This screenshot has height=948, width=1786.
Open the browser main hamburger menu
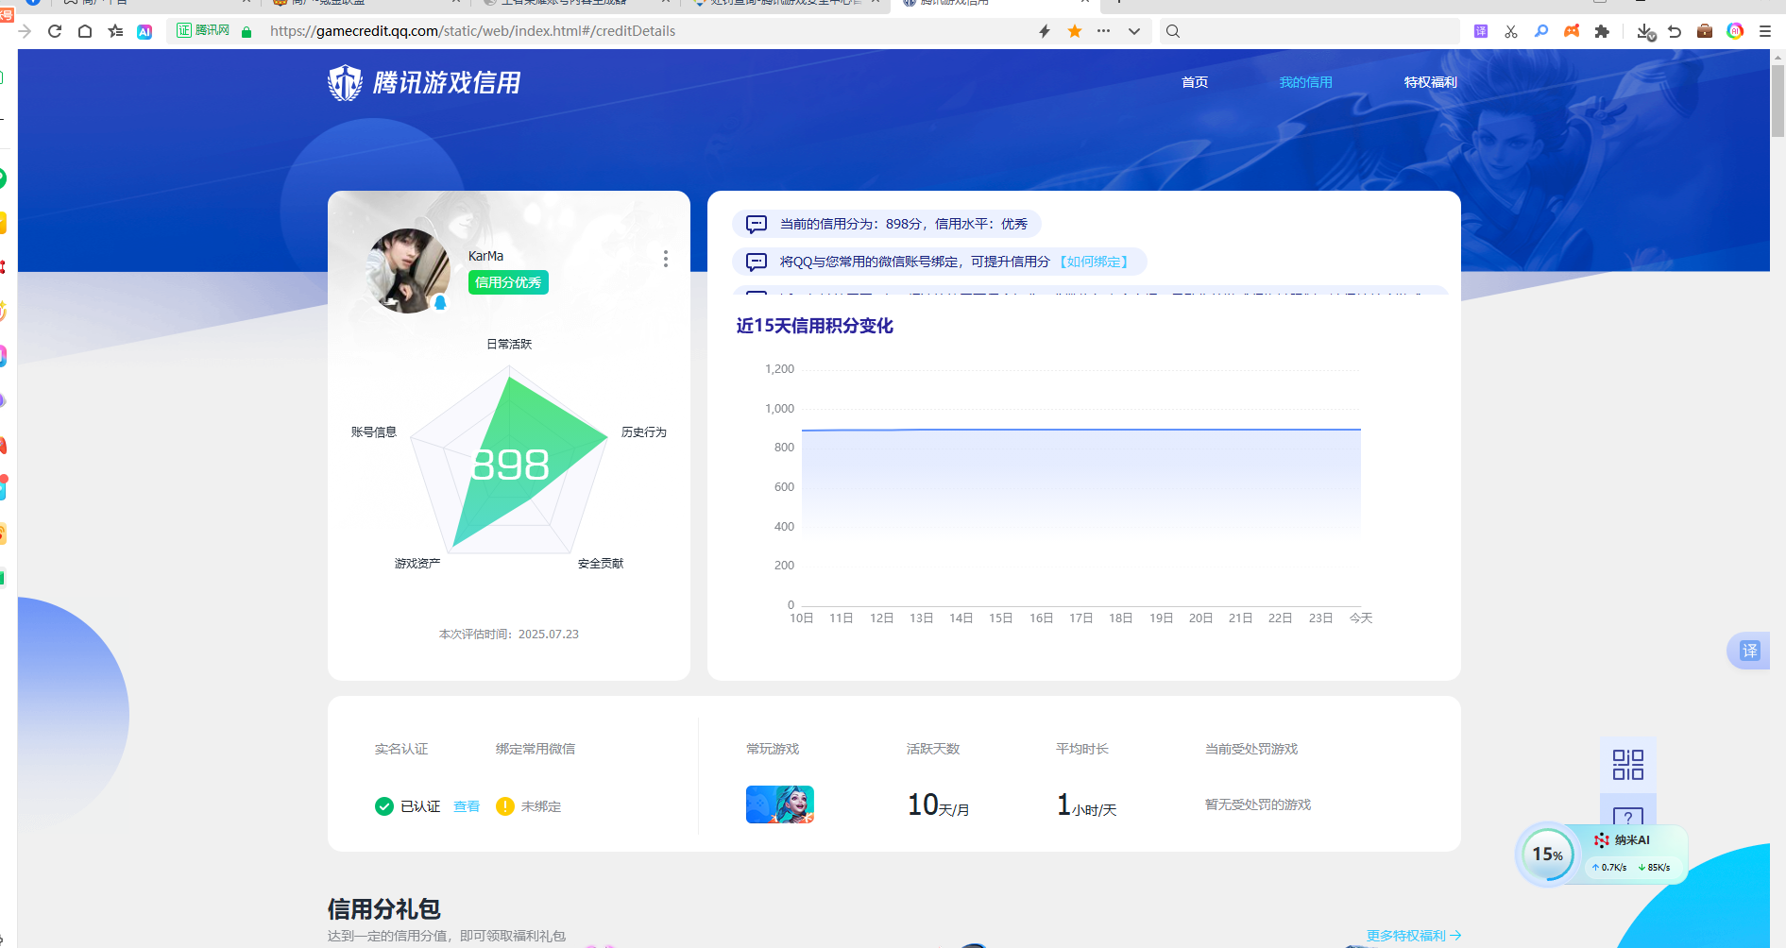pyautogui.click(x=1764, y=31)
